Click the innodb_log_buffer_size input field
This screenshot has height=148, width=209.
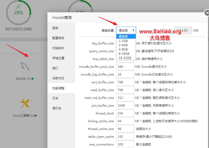(x=125, y=74)
